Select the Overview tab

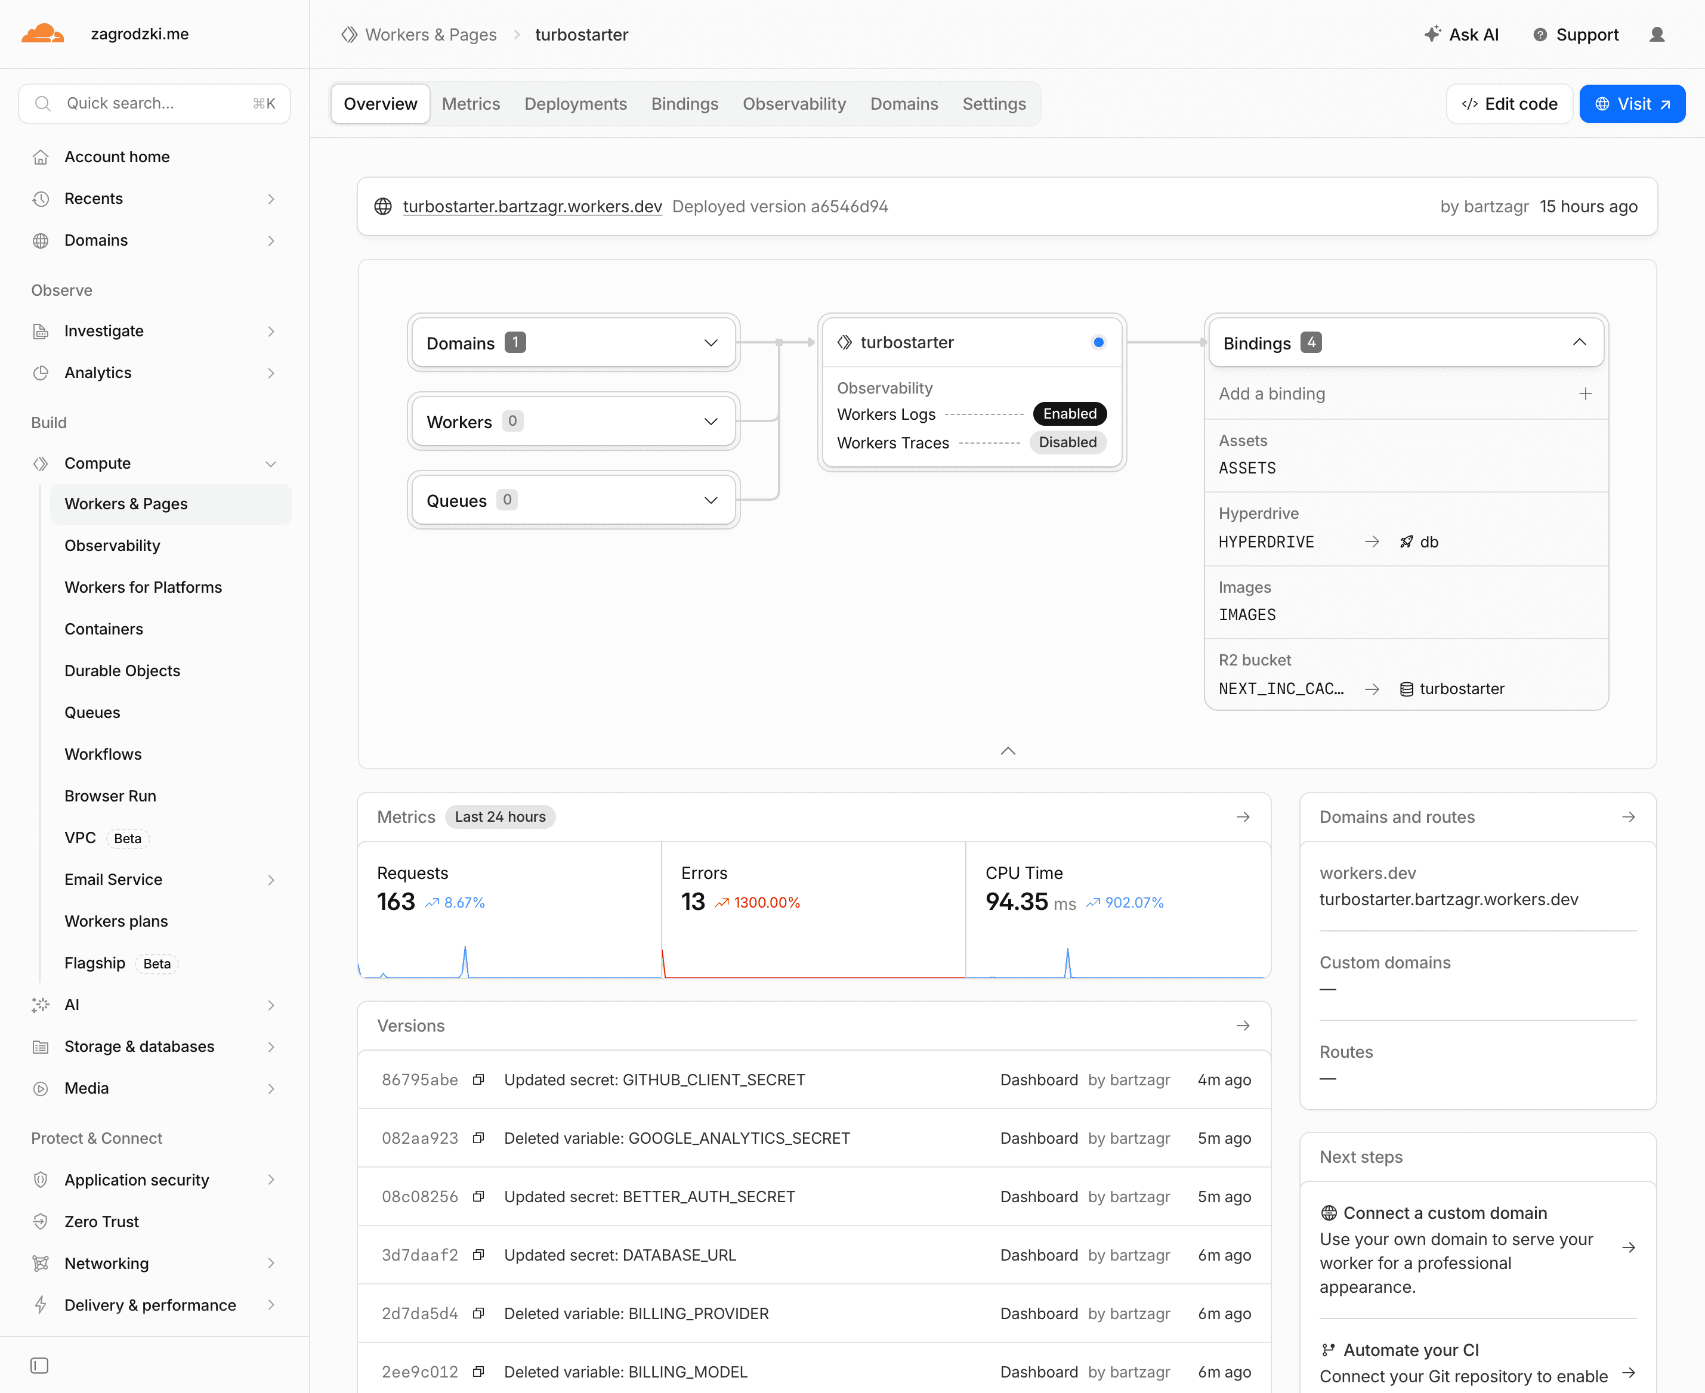[381, 104]
